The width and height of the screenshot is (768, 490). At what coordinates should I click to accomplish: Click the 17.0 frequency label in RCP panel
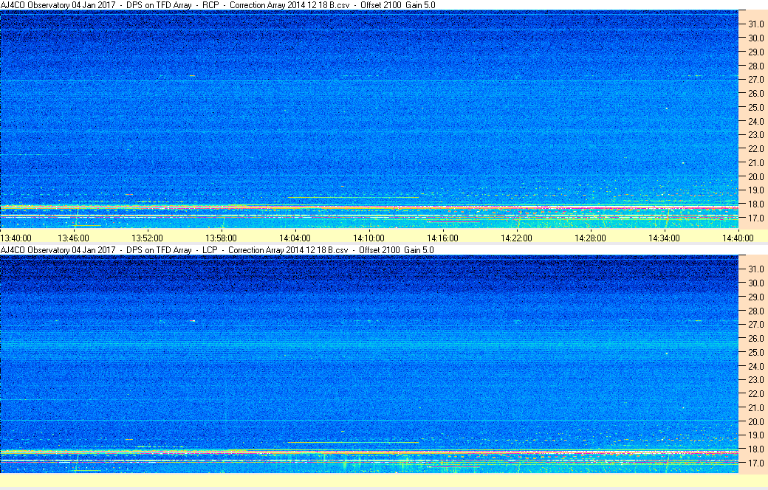(755, 218)
